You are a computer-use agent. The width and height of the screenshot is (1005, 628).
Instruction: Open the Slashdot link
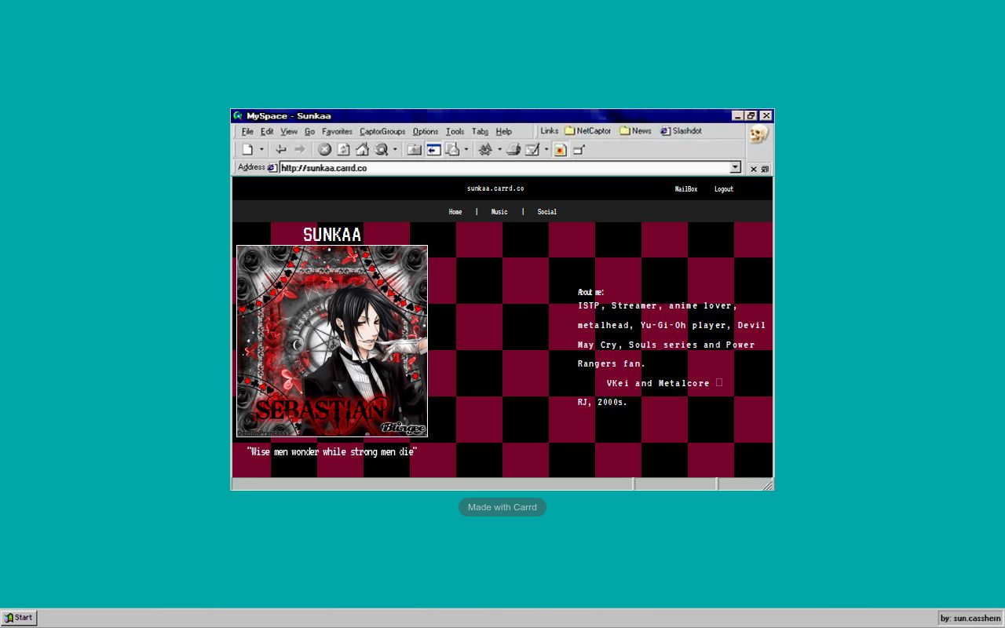(681, 131)
